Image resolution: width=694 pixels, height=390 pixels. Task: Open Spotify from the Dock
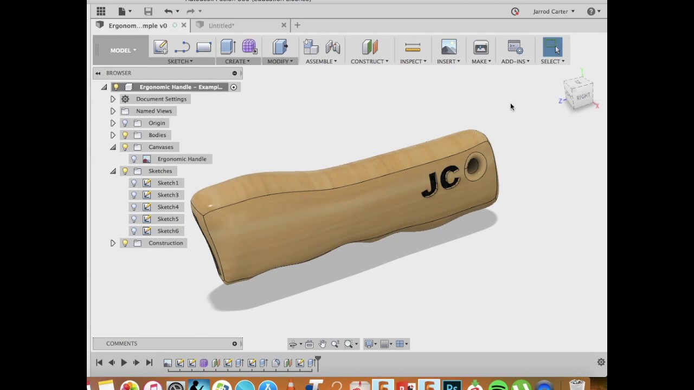click(498, 387)
